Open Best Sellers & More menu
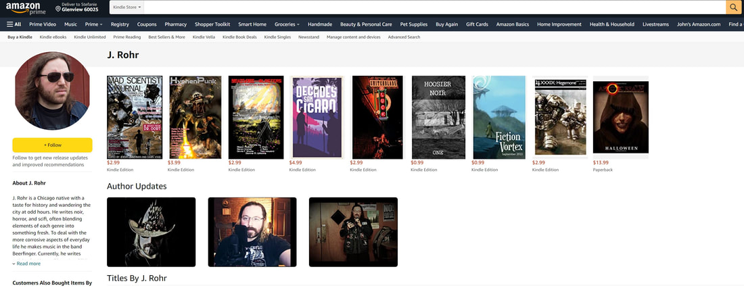 [166, 37]
